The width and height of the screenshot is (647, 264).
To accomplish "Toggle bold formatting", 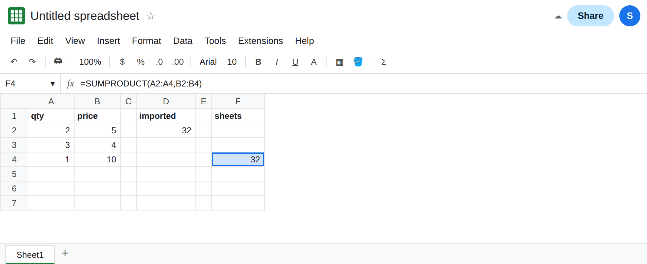I will coord(258,62).
